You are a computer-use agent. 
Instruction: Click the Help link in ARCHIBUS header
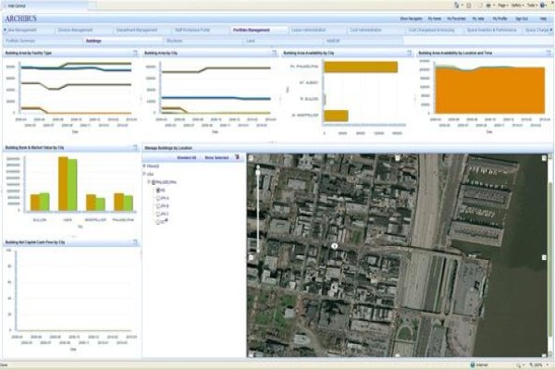point(543,18)
